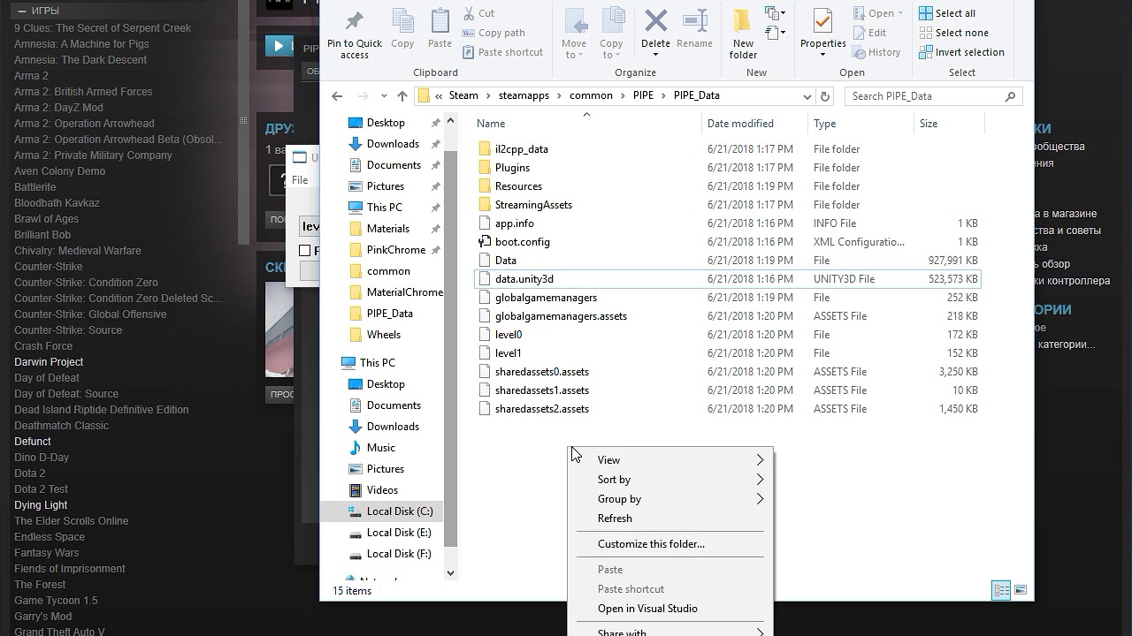Select Local Disk (C:) drive
This screenshot has height=636, width=1132.
tap(399, 511)
